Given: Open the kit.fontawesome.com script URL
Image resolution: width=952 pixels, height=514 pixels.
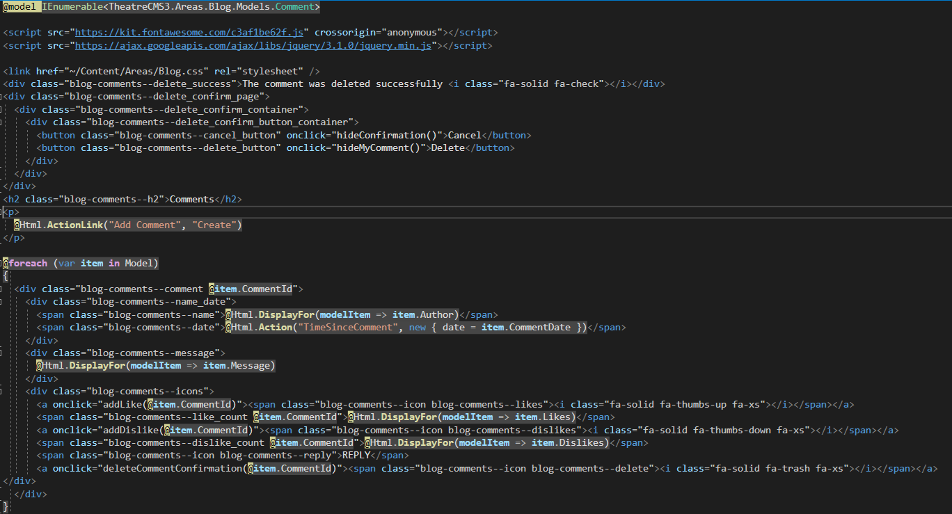Looking at the screenshot, I should 189,33.
